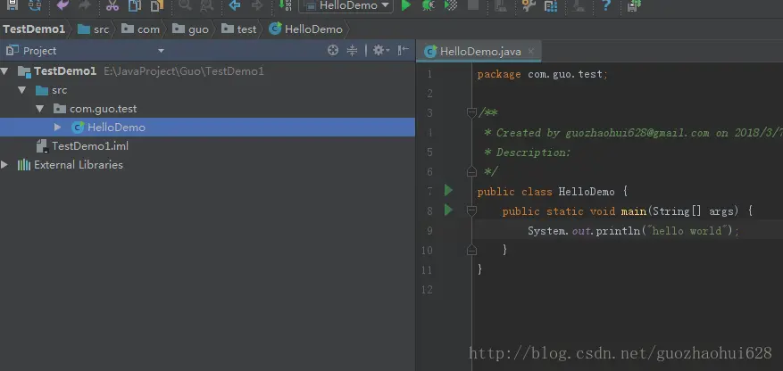Click the '* Description:' comment line

[x=527, y=153]
